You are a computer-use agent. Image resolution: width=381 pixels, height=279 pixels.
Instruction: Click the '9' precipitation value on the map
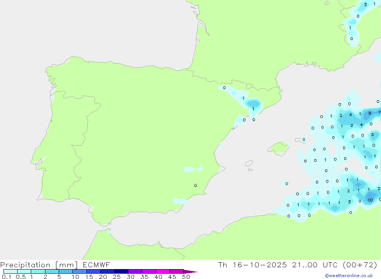point(370,113)
